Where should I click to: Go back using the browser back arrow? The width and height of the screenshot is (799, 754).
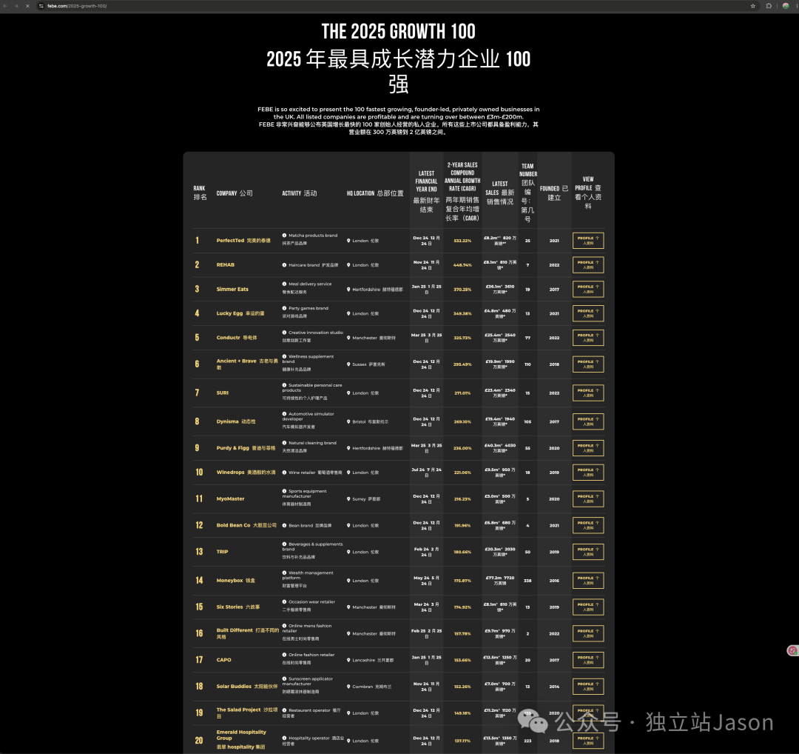5,6
